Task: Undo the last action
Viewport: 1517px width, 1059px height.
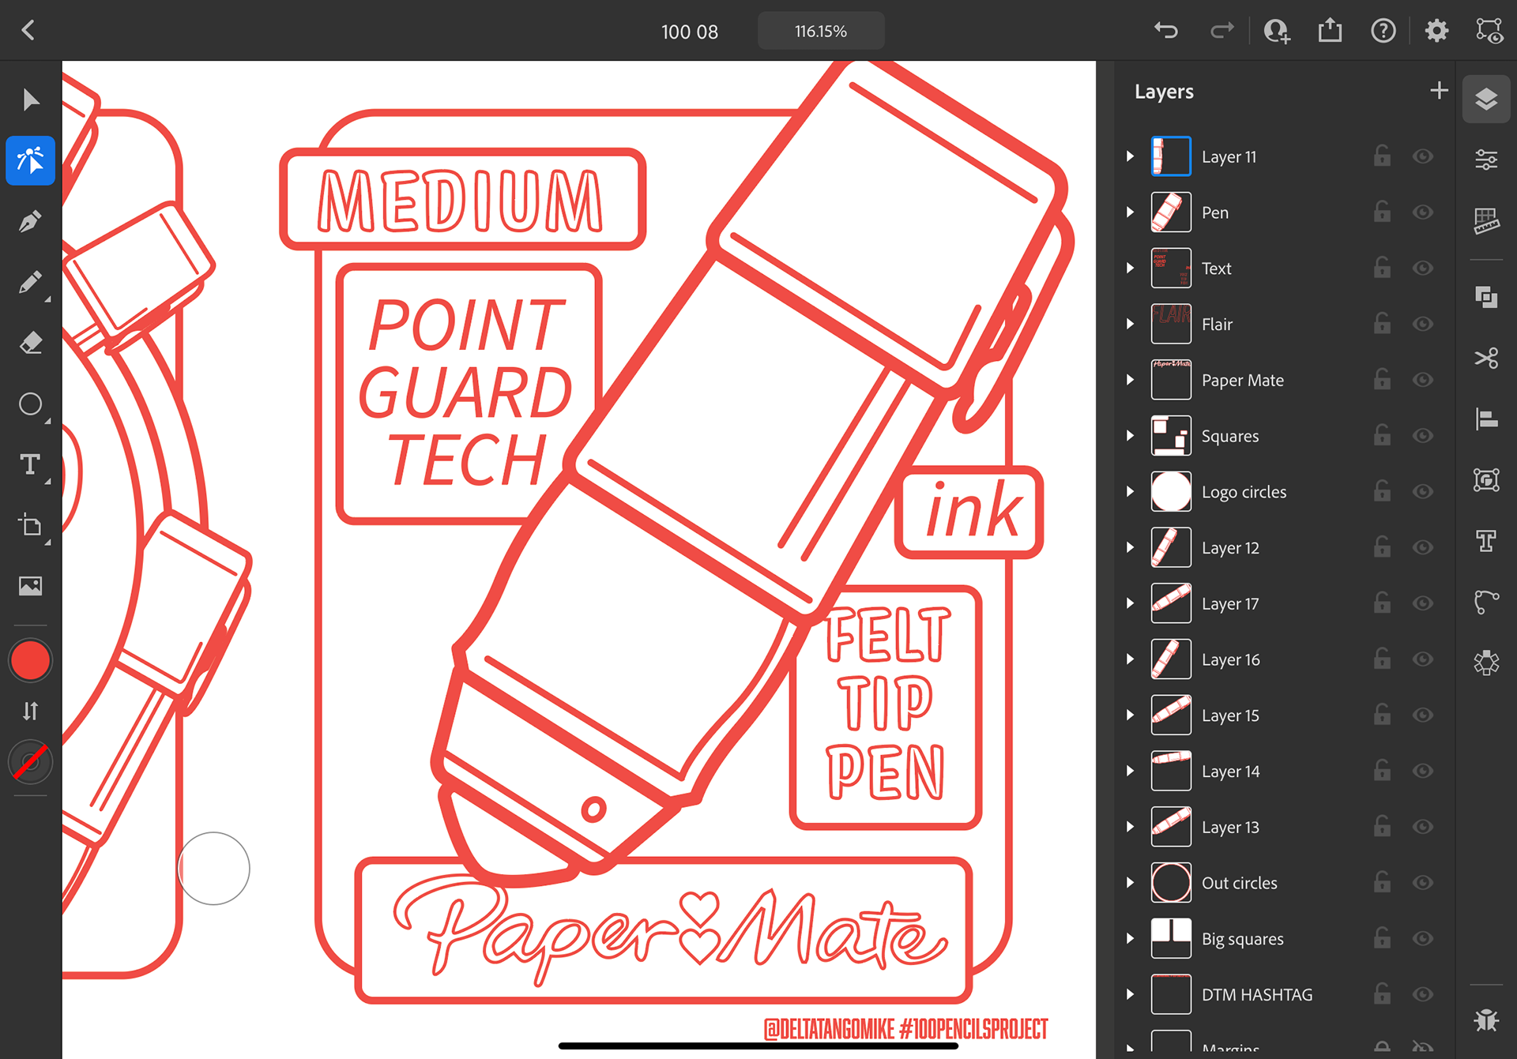Action: pos(1166,31)
